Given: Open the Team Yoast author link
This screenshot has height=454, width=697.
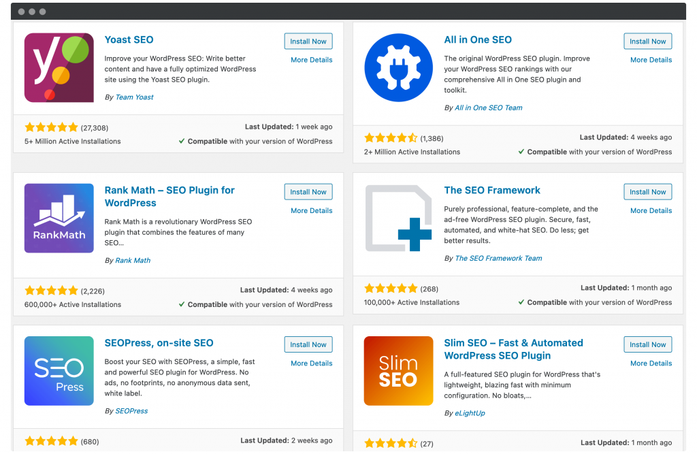Looking at the screenshot, I should 134,97.
